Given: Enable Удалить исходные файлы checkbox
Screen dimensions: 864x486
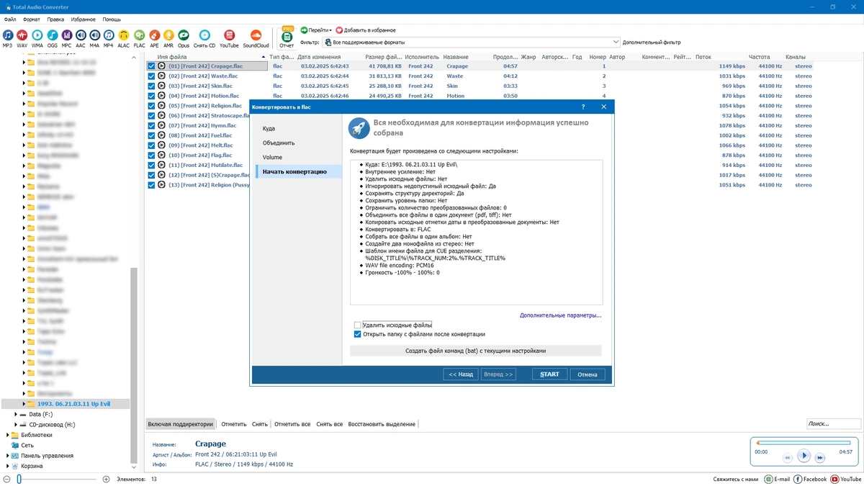Looking at the screenshot, I should (x=358, y=325).
